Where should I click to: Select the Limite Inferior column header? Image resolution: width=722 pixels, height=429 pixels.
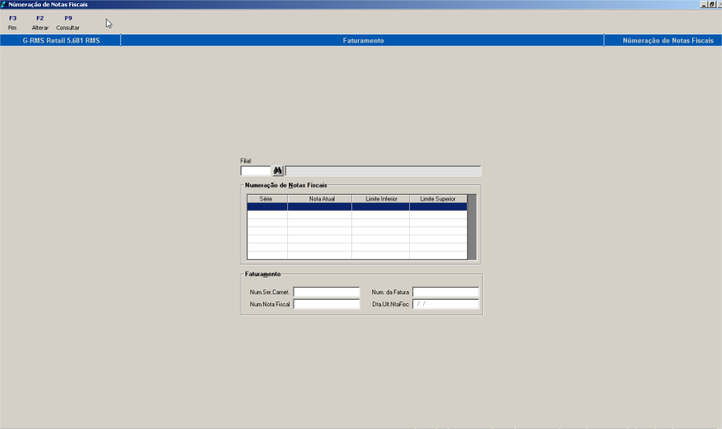coord(380,199)
